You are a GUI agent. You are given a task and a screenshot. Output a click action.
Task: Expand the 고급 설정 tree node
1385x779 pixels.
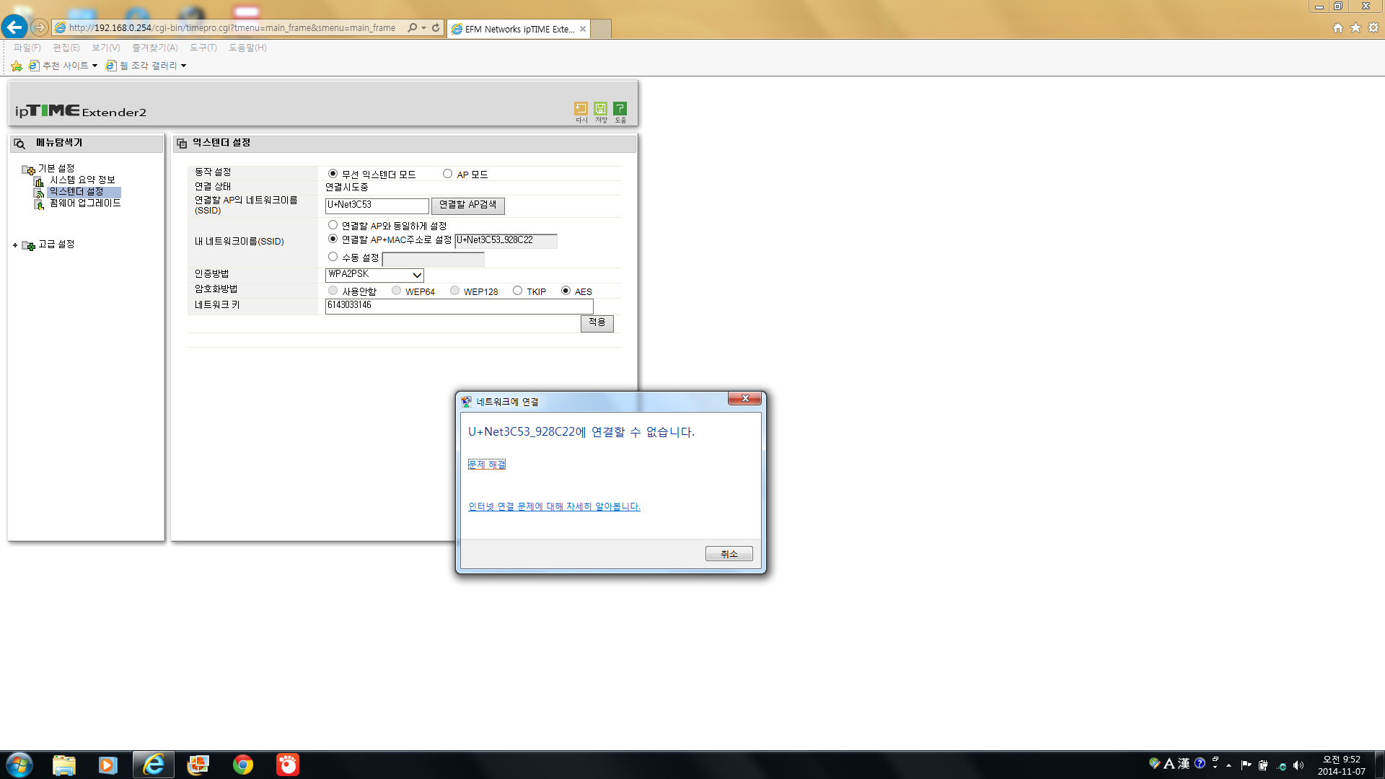click(15, 245)
